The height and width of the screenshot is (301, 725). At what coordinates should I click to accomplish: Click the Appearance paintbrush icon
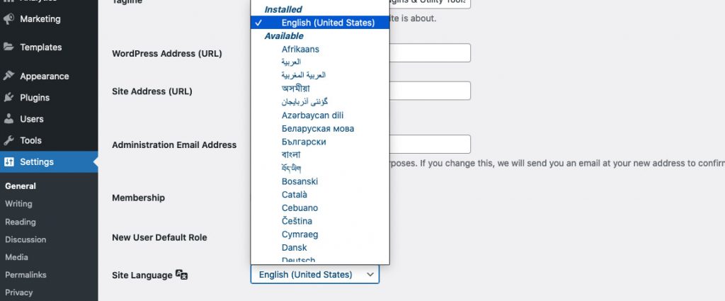tap(8, 76)
